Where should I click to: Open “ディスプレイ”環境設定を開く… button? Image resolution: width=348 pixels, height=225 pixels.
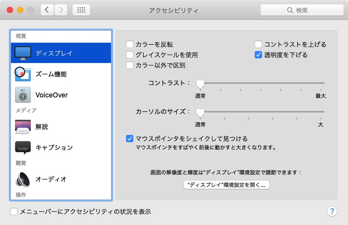[x=226, y=185]
